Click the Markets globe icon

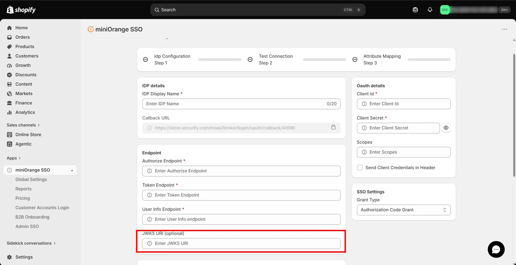9,94
